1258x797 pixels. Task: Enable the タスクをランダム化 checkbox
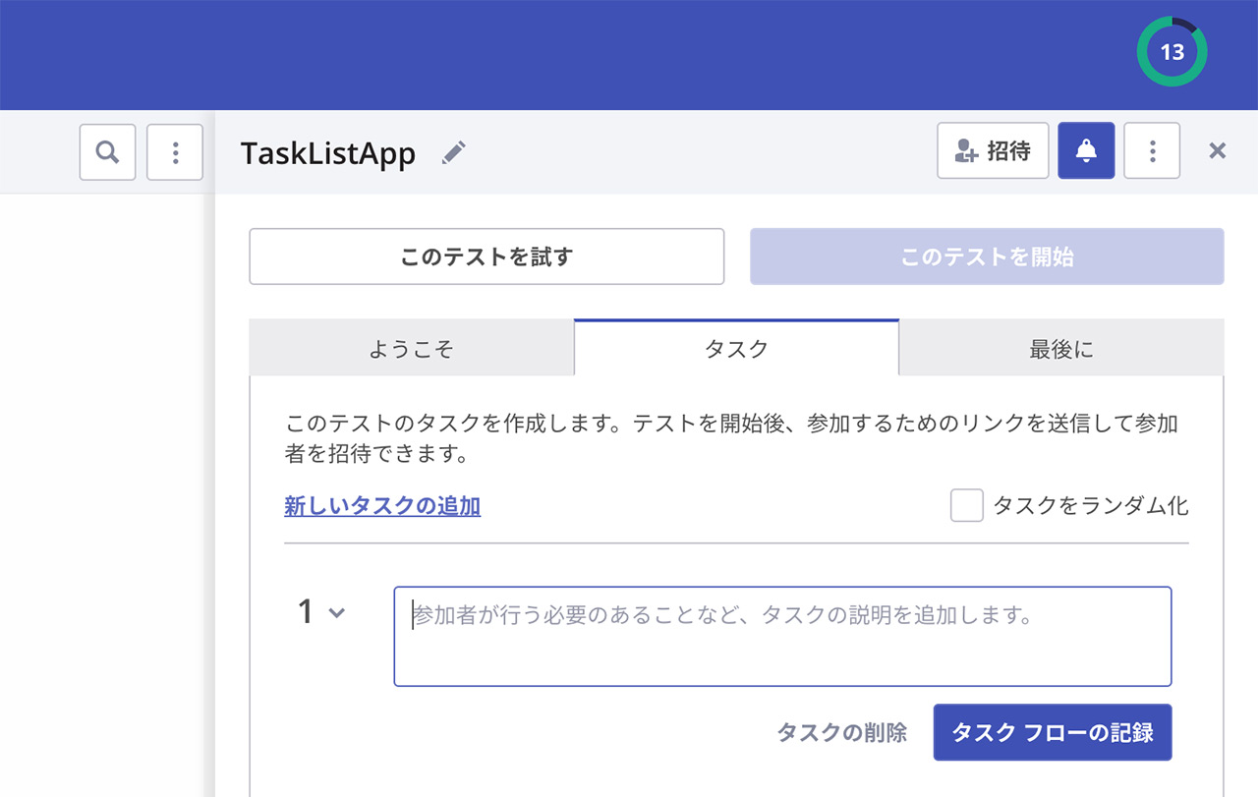(x=966, y=506)
